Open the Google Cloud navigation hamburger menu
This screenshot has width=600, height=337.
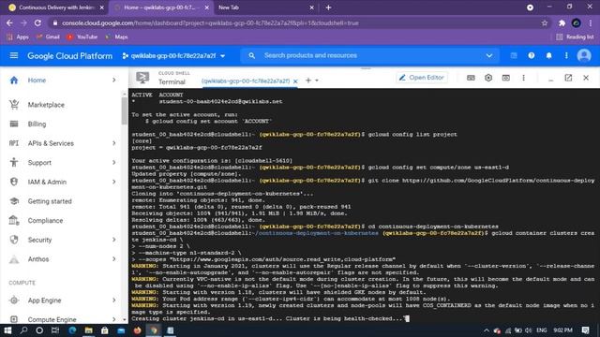point(14,56)
